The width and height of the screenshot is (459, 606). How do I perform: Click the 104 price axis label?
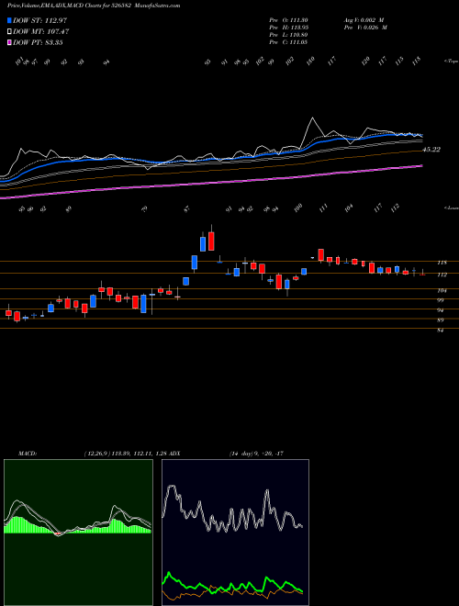pyautogui.click(x=442, y=291)
